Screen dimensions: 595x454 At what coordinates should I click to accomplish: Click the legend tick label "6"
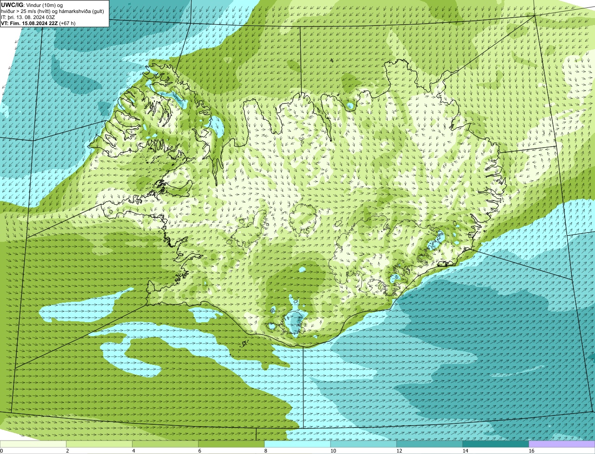click(x=200, y=451)
